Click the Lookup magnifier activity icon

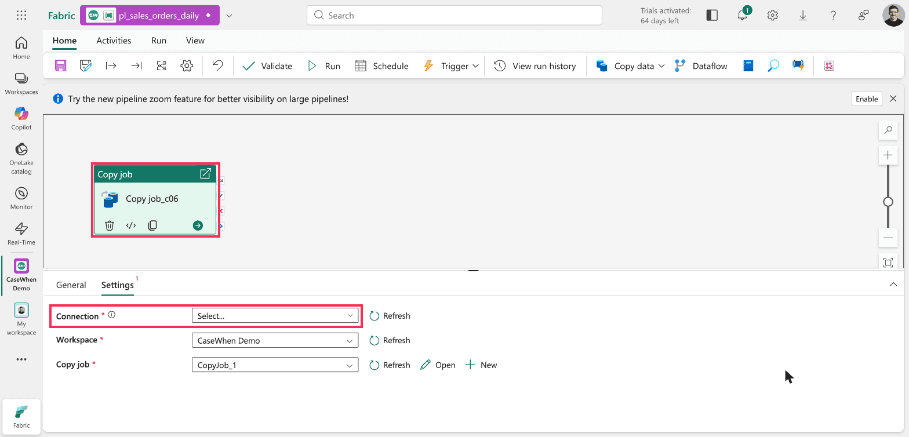pos(773,66)
